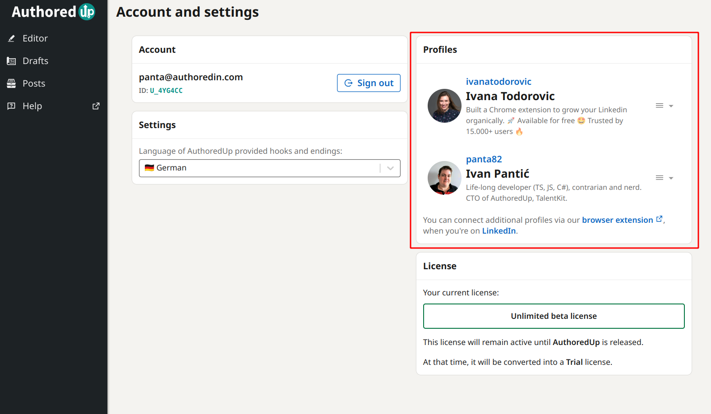The image size is (711, 414).
Task: Click Ivan Pantić's avatar photo
Action: pos(444,178)
